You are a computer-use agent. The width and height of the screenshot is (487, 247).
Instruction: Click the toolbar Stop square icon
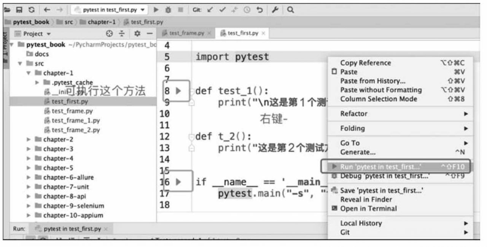pos(181,11)
